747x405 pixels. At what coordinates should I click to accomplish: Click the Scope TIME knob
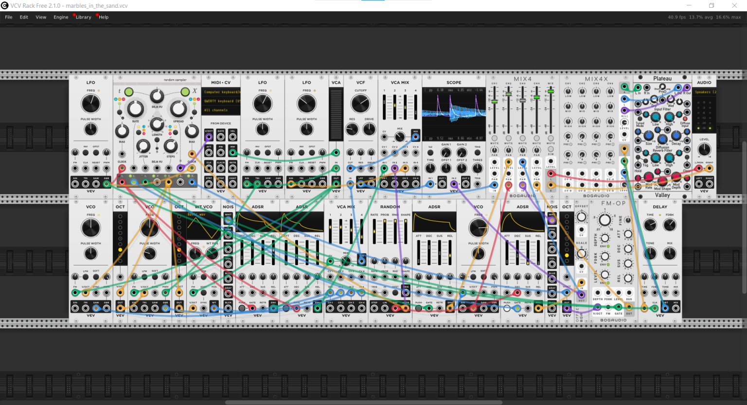click(x=430, y=168)
